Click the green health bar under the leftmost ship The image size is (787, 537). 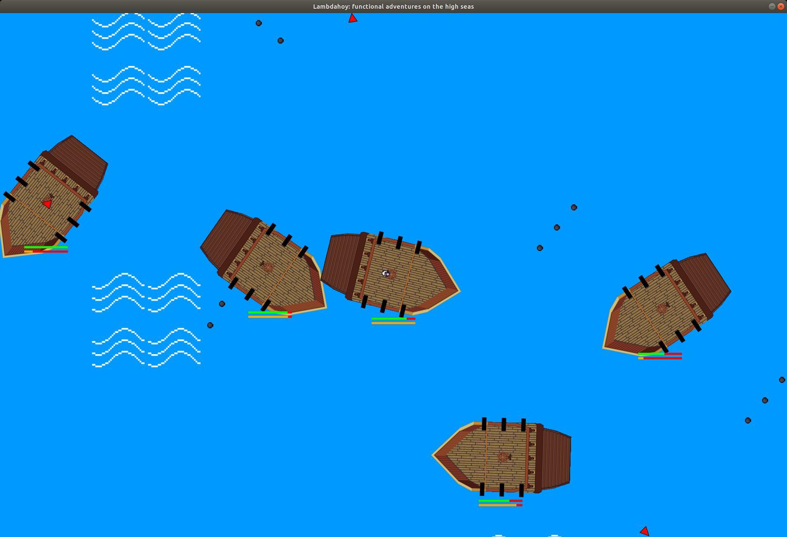pos(46,247)
